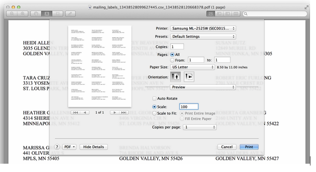The image size is (316, 172).
Task: Click the zoom out magnifier icon
Action: (x=12, y=14)
